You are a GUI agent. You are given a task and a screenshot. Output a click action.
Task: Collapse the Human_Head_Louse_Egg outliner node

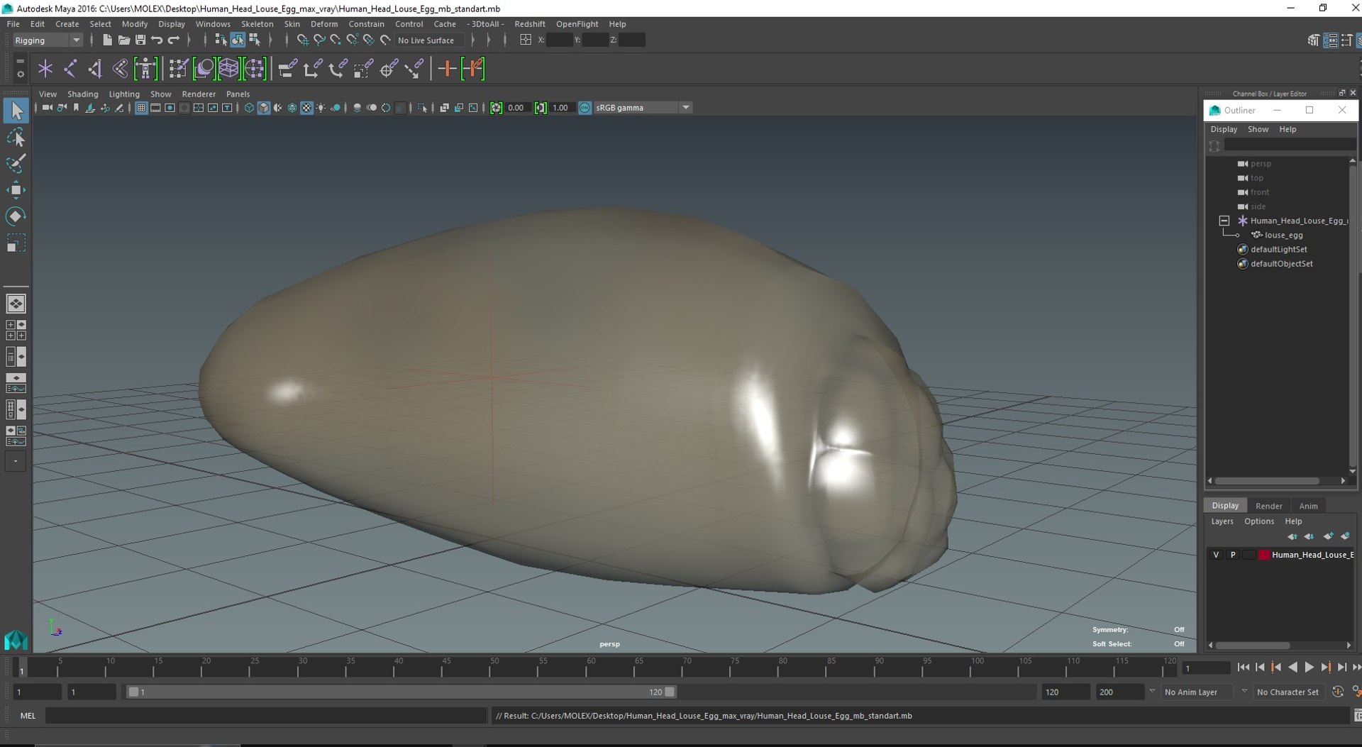click(x=1224, y=221)
